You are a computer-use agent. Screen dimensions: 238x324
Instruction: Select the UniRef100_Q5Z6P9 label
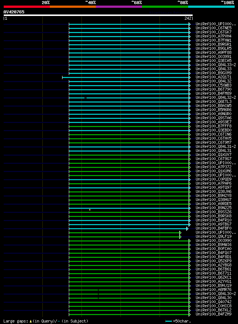pyautogui.click(x=213, y=261)
